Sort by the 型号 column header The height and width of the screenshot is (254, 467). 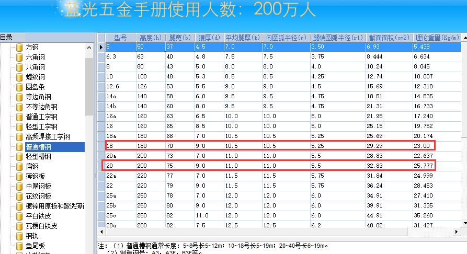click(121, 38)
